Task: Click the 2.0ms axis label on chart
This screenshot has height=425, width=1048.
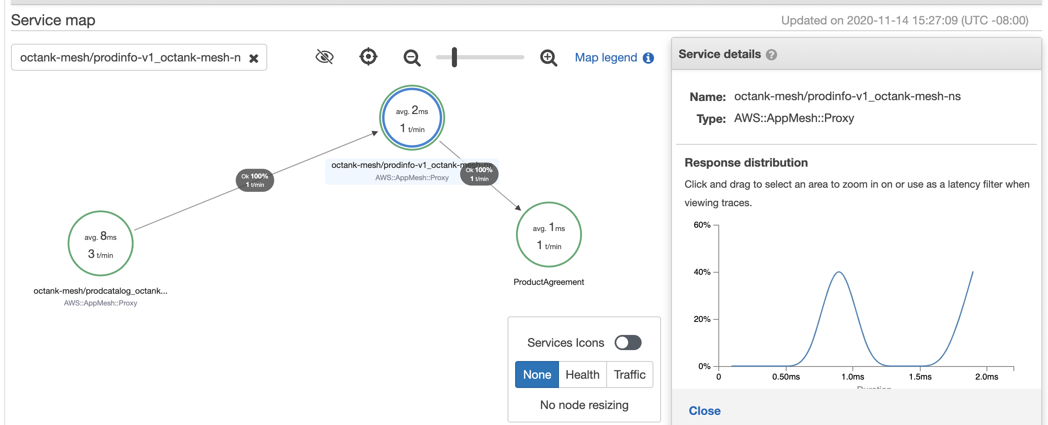Action: click(986, 377)
